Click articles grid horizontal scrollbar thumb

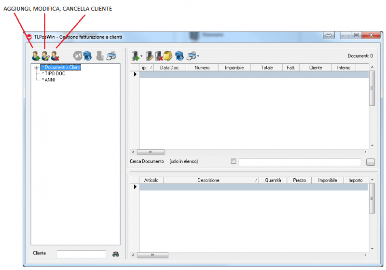(x=152, y=255)
